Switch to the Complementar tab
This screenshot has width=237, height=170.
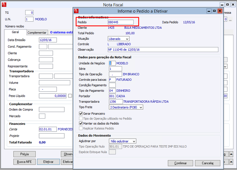(37, 33)
